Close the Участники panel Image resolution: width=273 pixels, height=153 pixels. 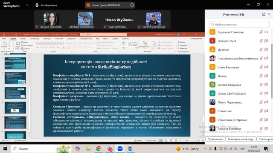coord(269,14)
